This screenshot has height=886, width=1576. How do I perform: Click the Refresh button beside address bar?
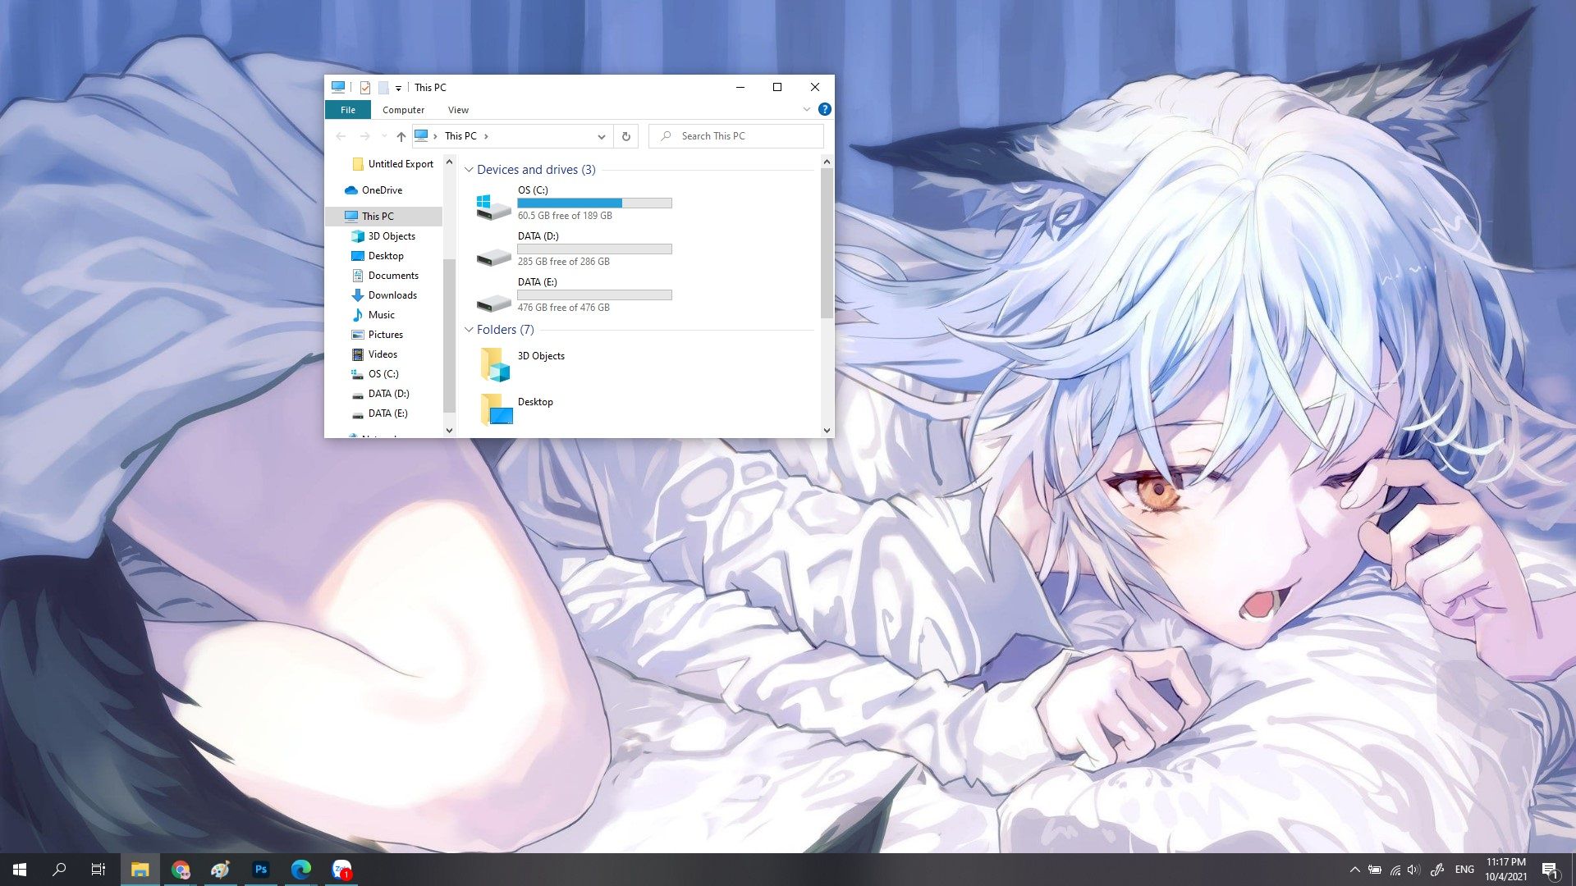[x=625, y=136]
